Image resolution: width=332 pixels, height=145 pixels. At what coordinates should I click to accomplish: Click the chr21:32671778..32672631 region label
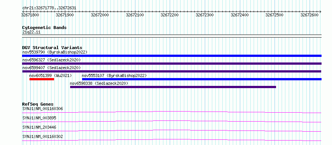49,8
